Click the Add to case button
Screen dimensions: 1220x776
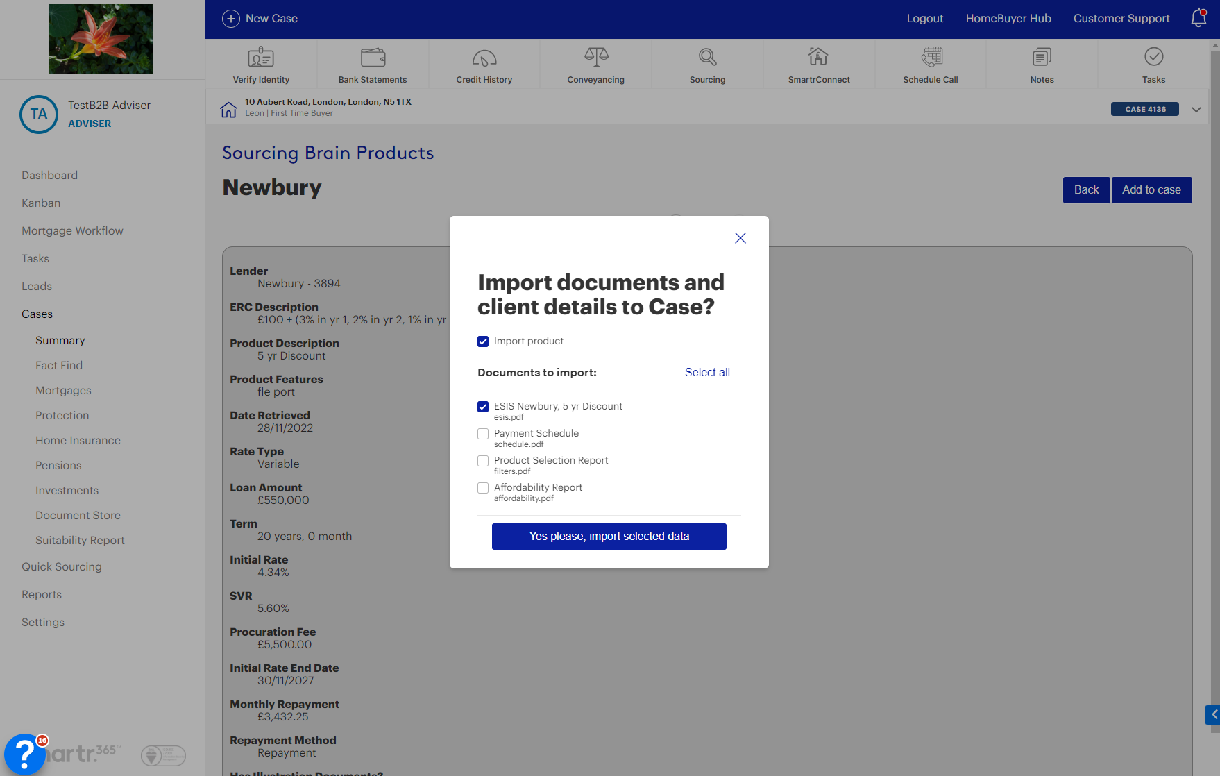(x=1151, y=190)
